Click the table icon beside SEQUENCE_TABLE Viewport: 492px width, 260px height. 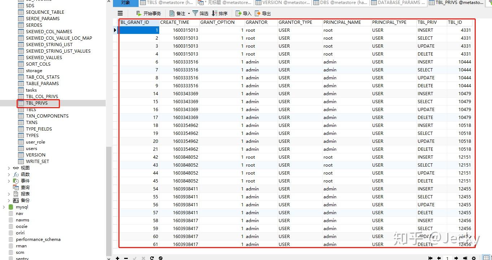click(21, 12)
